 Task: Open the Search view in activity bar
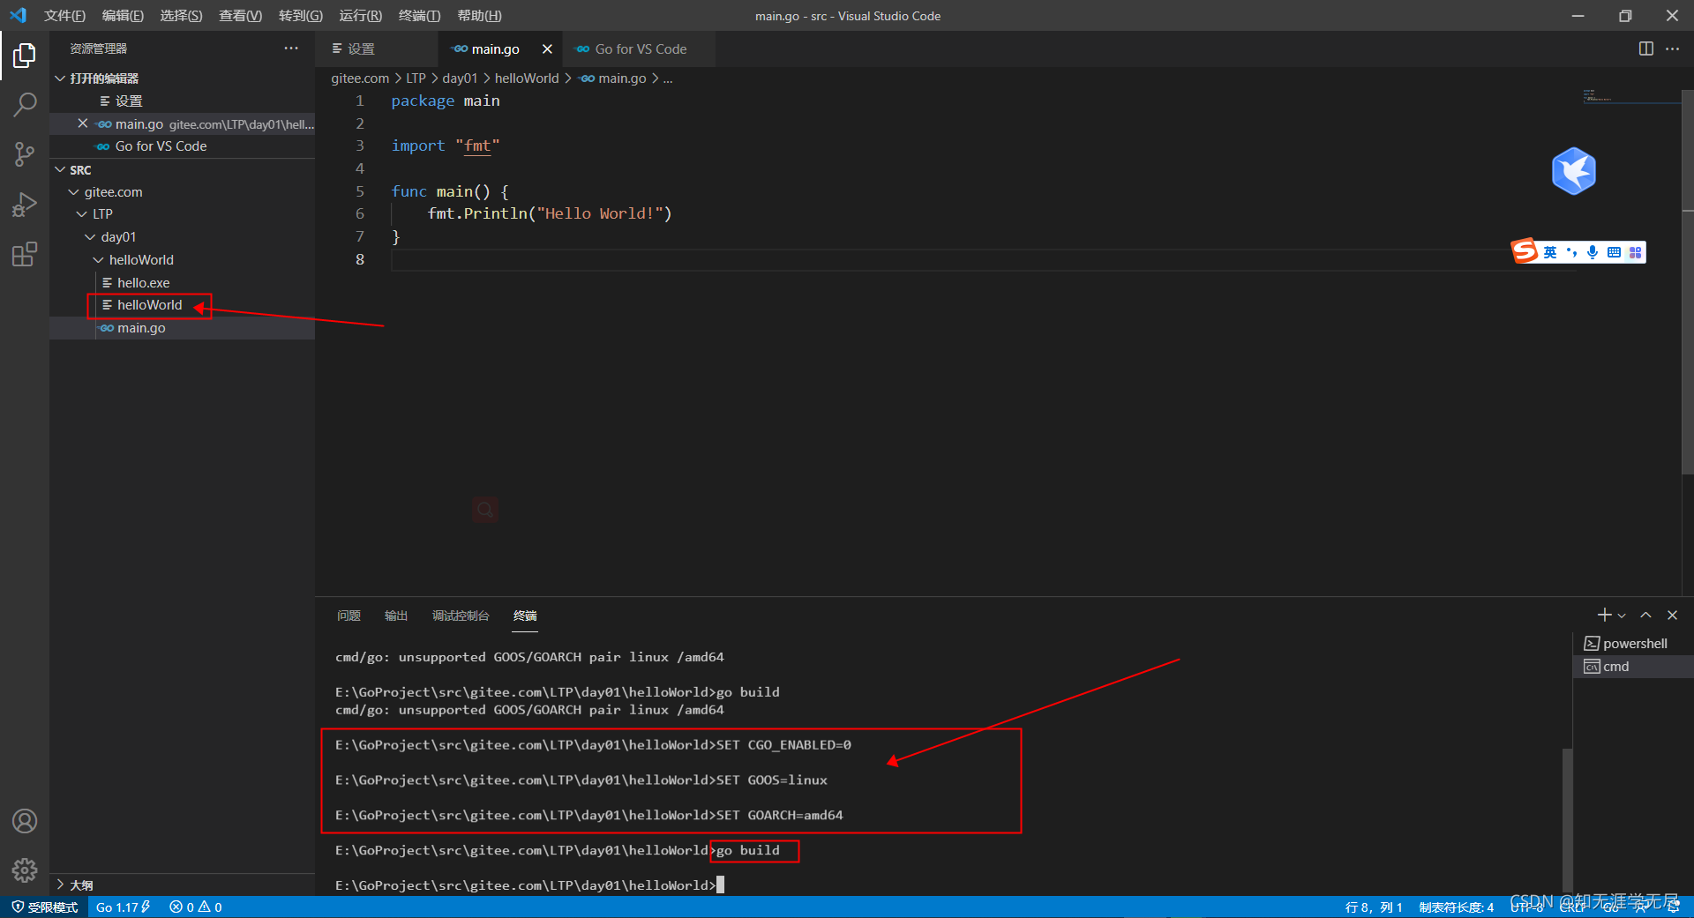pyautogui.click(x=25, y=105)
